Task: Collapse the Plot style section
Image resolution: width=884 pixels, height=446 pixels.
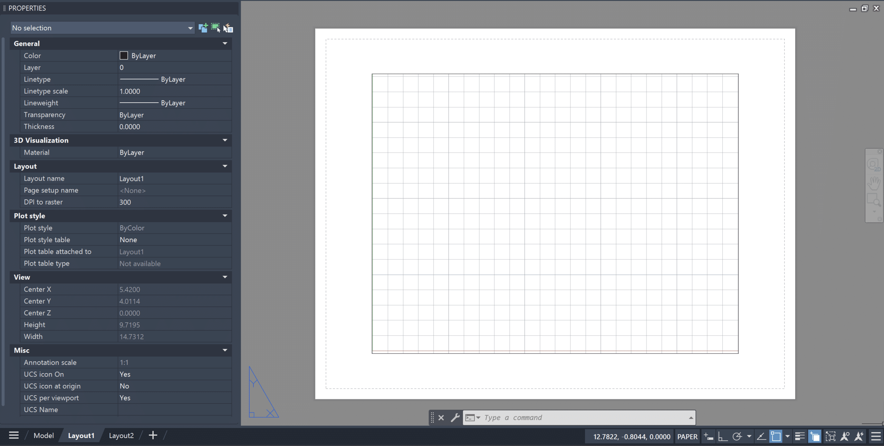Action: [x=225, y=216]
